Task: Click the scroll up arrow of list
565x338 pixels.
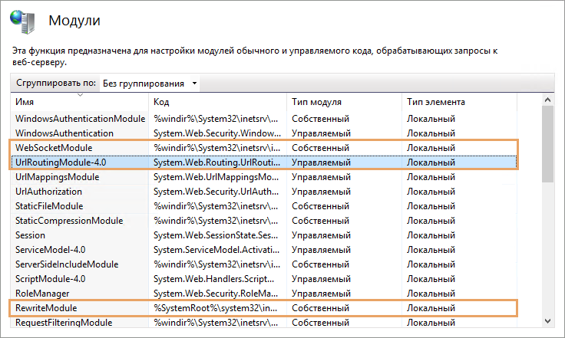Action: tap(547, 100)
